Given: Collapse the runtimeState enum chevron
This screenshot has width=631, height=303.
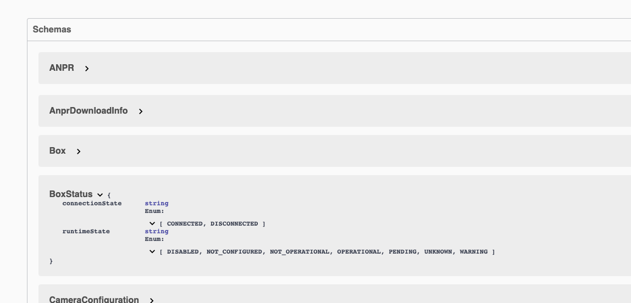Looking at the screenshot, I should pyautogui.click(x=152, y=251).
